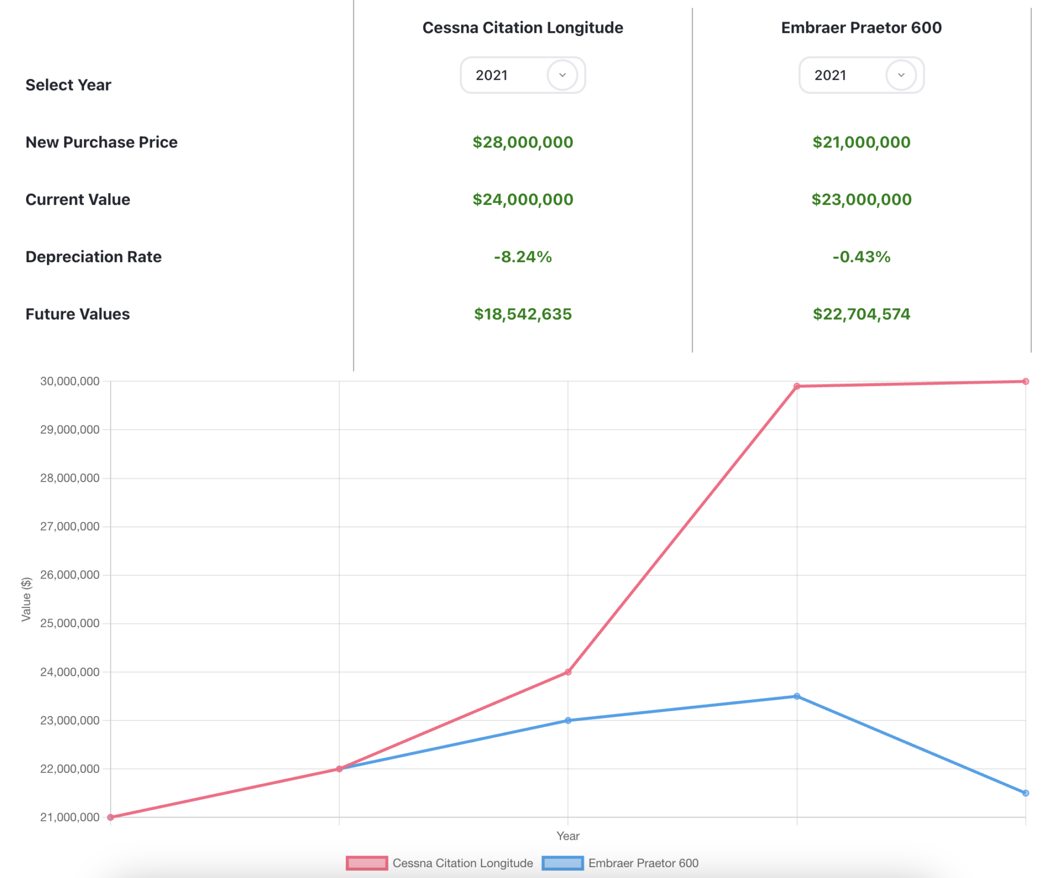Click the Embraer depreciation rate -0.43%

tap(861, 257)
